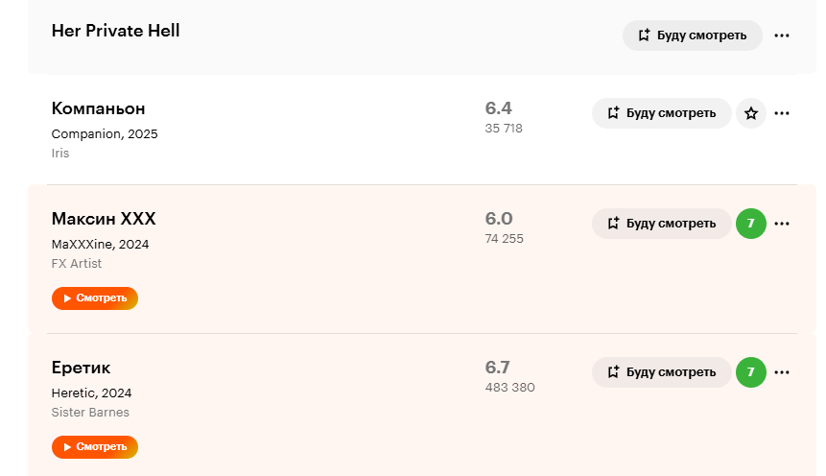This screenshot has width=826, height=476.
Task: Add Максин XXX to Буду смотреть list
Action: (x=662, y=224)
